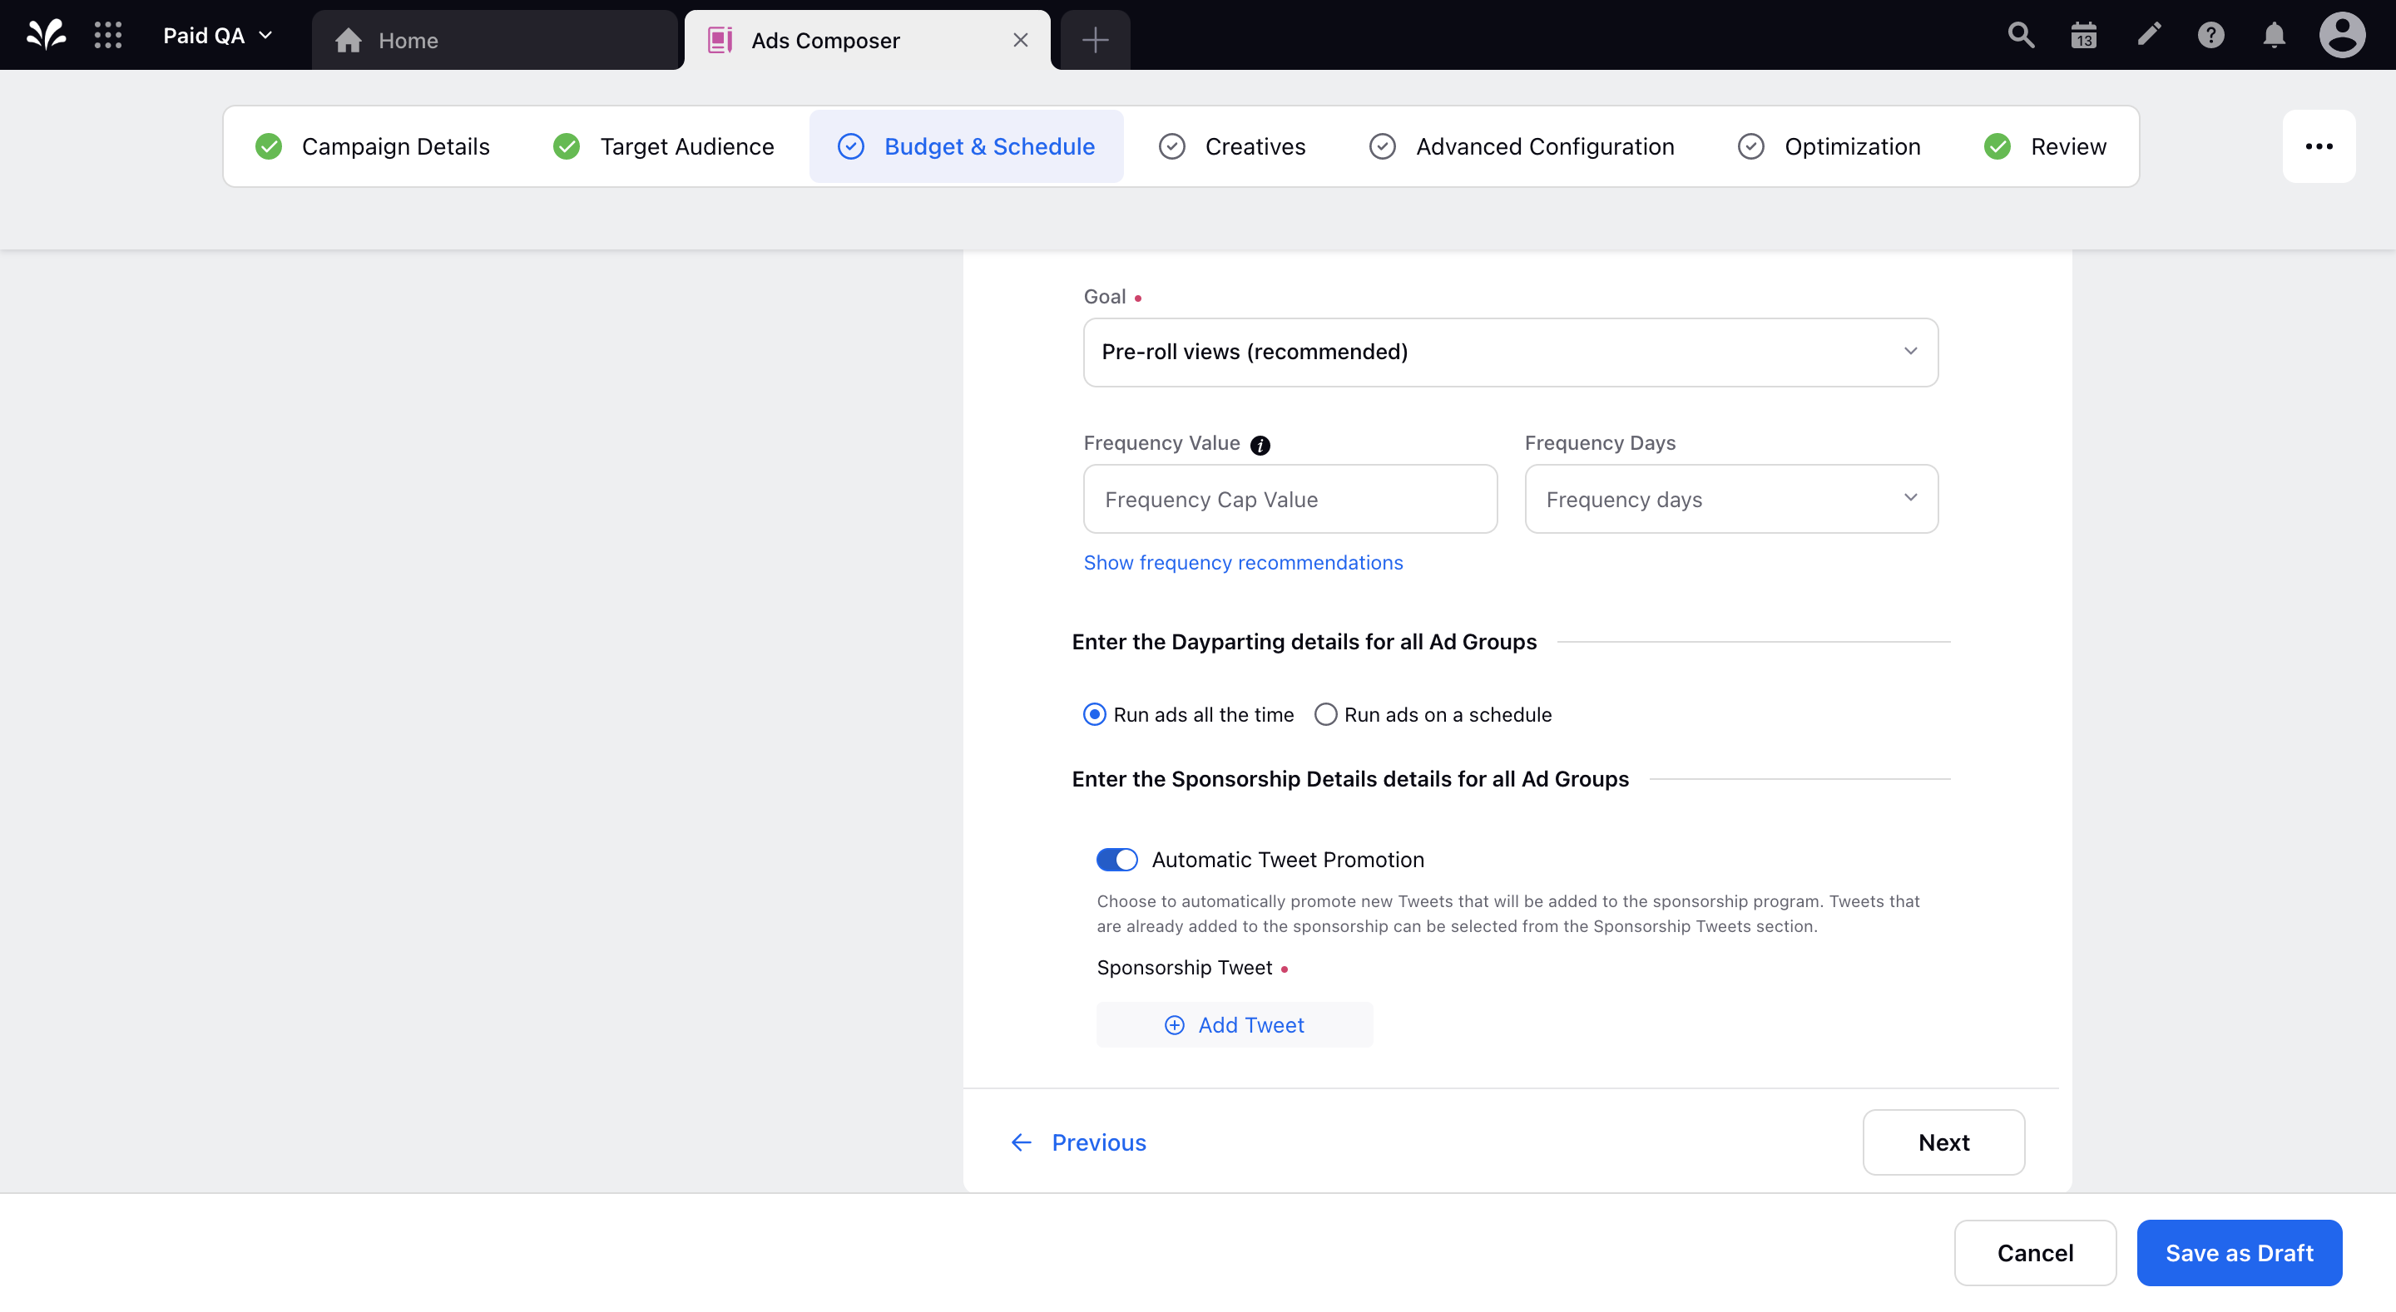Focus the Frequency Cap Value field
Screen dimensions: 2396x1312
click(1290, 498)
